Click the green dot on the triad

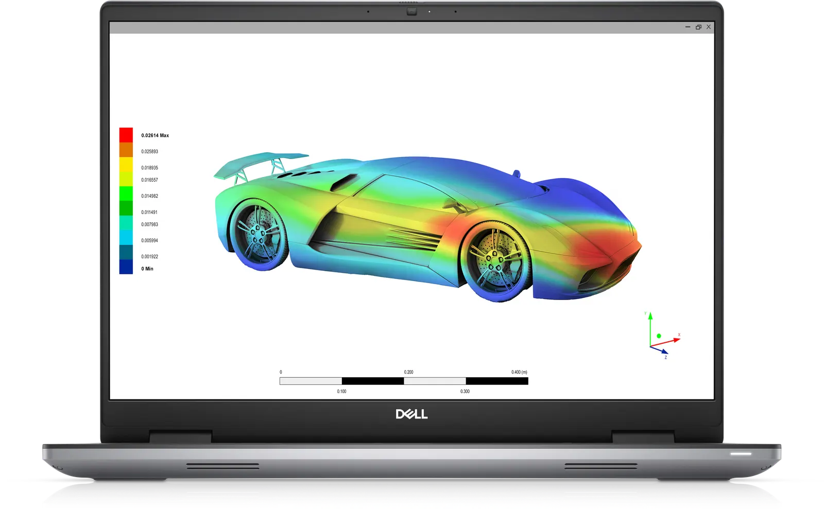(659, 336)
